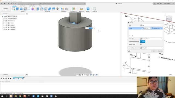This screenshot has width=175, height=98.
Task: Click the Pan hand navigation icon
Action: 82,75
